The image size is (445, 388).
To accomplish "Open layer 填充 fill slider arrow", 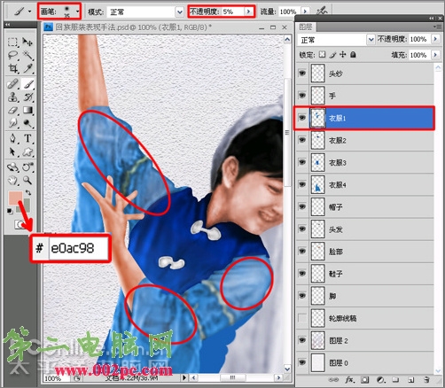I will tap(435, 55).
